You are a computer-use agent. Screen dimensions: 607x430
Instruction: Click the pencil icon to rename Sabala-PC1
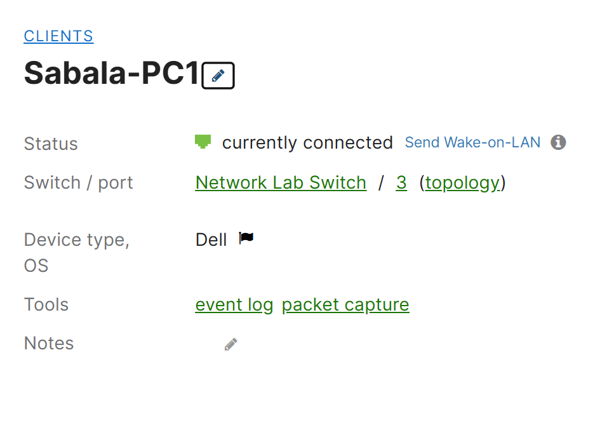(218, 75)
